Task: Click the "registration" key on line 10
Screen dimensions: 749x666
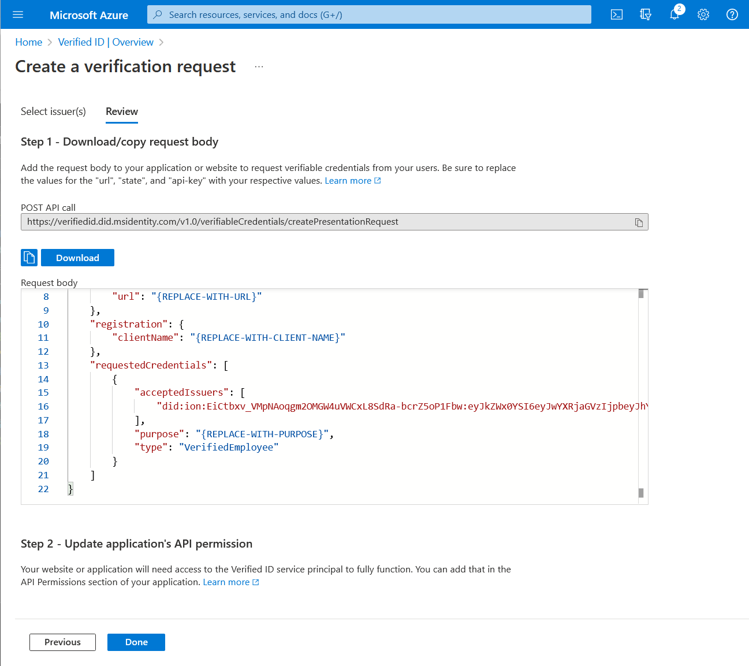Action: click(129, 324)
